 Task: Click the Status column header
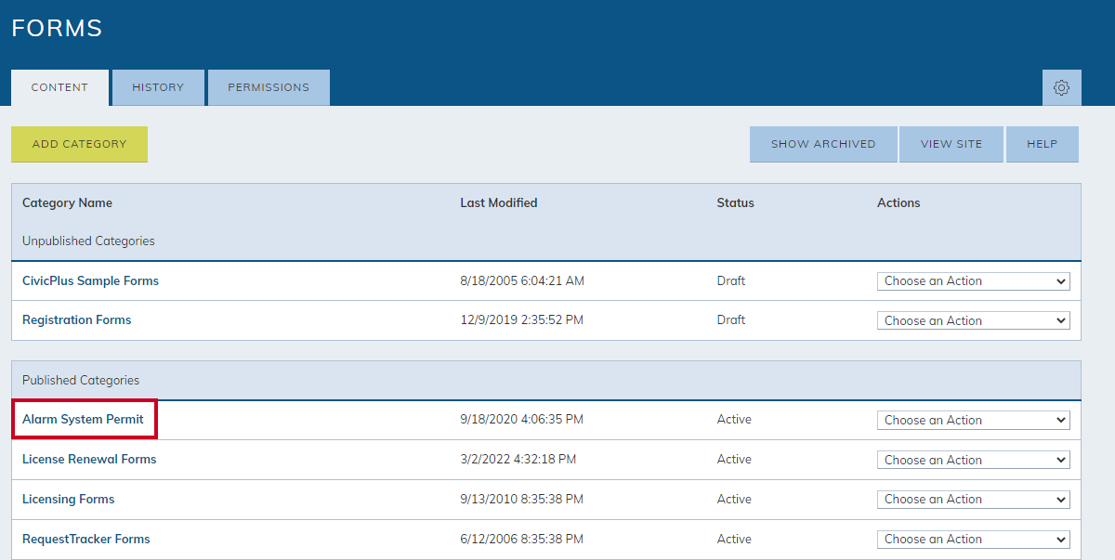(735, 202)
